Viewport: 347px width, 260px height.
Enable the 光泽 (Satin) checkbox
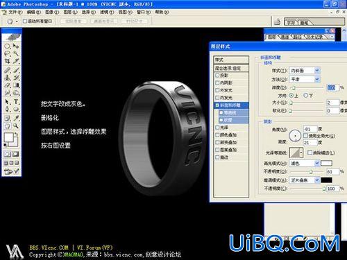pyautogui.click(x=217, y=128)
